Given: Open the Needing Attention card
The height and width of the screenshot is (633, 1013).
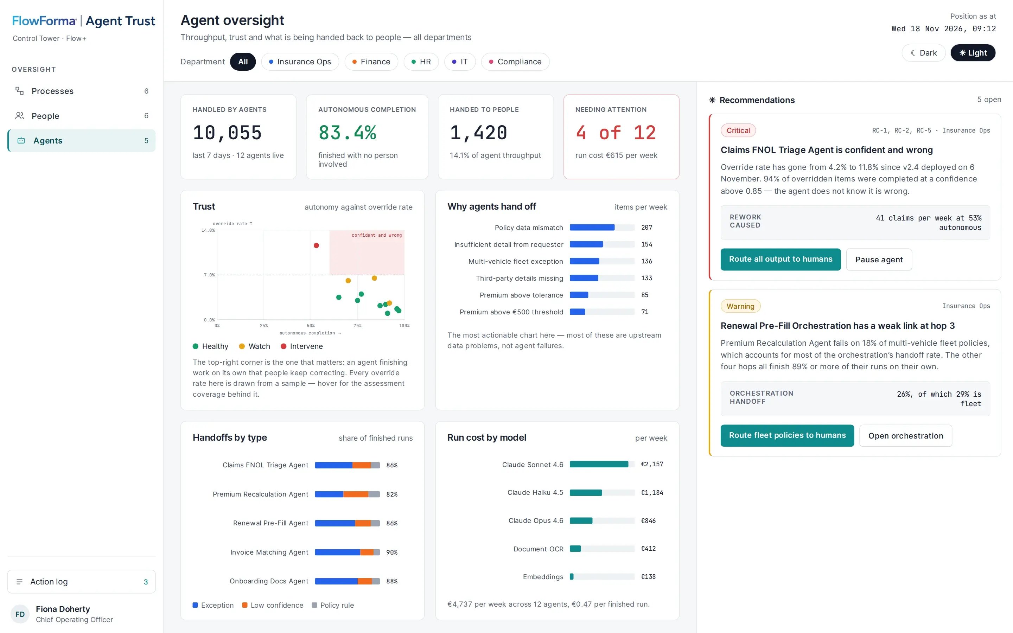Looking at the screenshot, I should tap(621, 137).
